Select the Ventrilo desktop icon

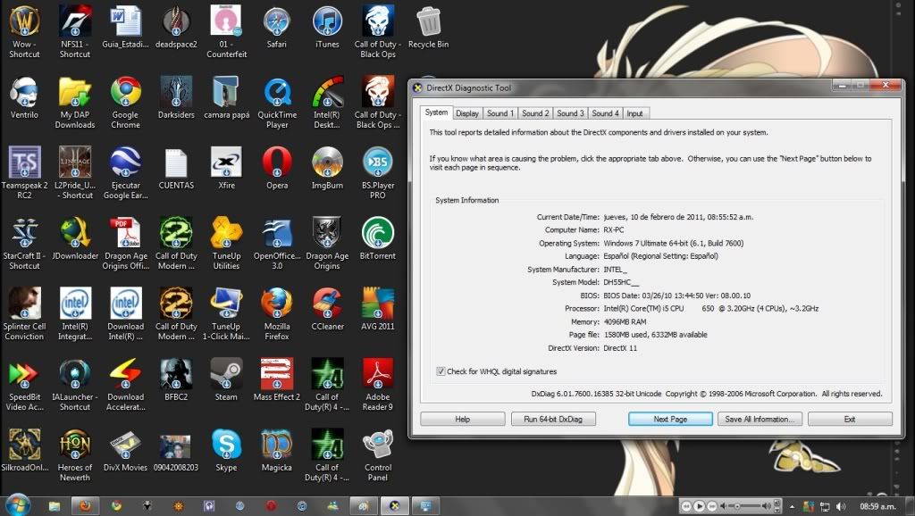(24, 98)
